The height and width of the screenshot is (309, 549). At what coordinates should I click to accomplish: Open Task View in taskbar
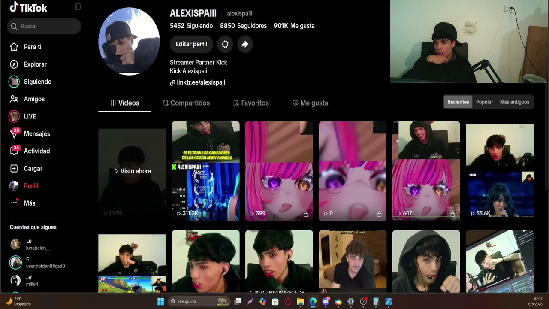click(238, 302)
